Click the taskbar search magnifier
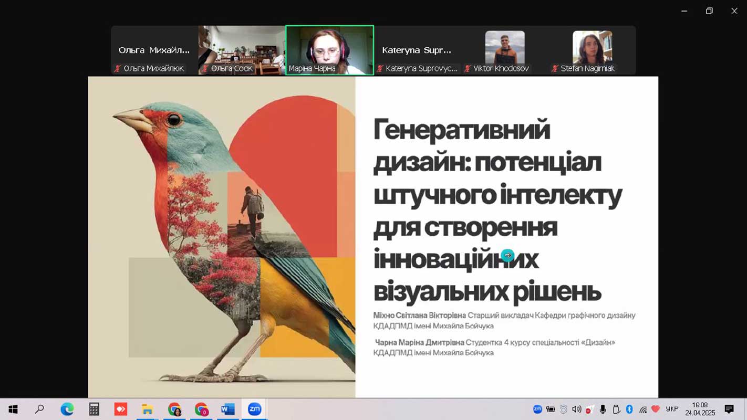This screenshot has height=420, width=747. pos(39,409)
